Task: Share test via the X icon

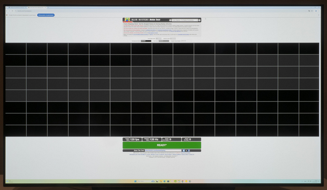Action: [186, 151]
